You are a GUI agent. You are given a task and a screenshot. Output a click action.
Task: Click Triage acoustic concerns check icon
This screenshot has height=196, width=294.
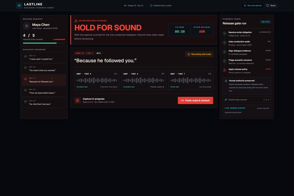(224, 61)
